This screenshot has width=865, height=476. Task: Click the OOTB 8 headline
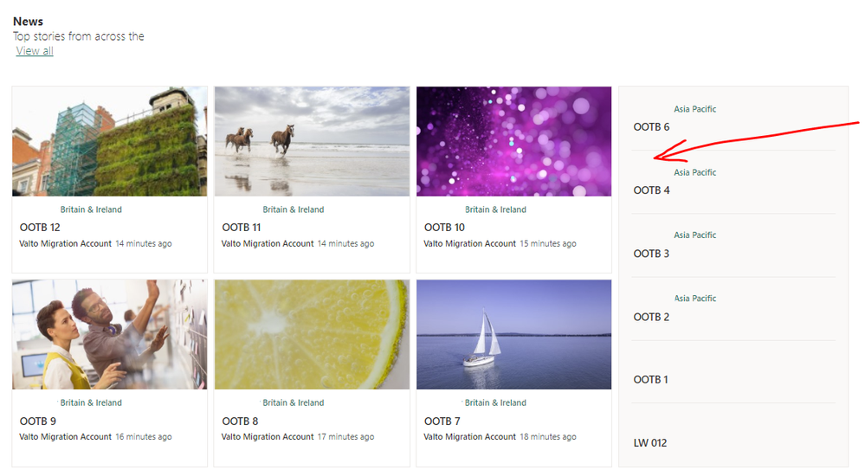coord(240,421)
